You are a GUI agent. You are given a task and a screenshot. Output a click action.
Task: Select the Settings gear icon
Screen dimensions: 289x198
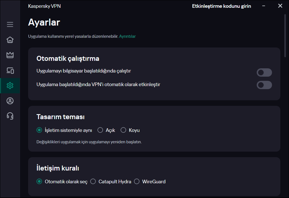click(x=10, y=86)
